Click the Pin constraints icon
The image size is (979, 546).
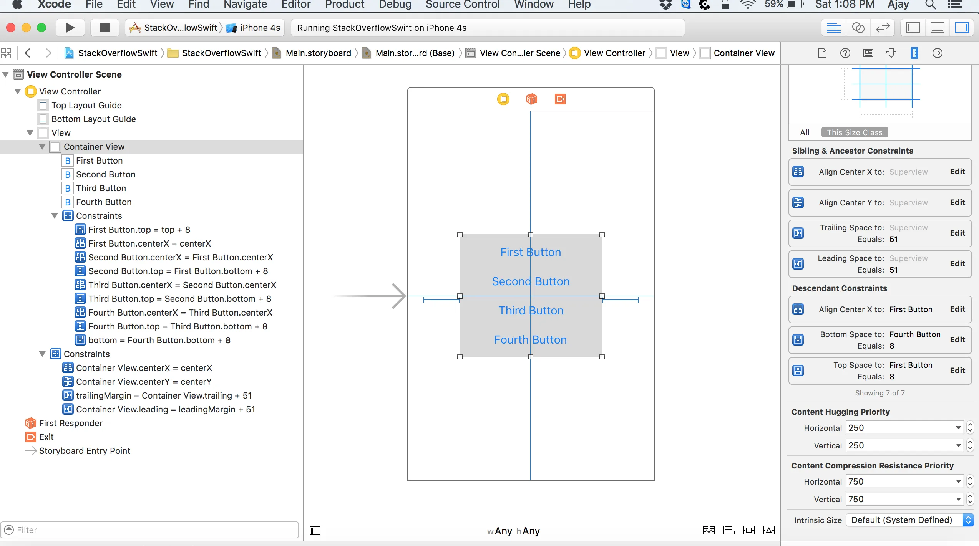(x=748, y=530)
